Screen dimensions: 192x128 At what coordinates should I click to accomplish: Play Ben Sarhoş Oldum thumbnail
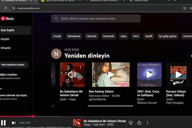[111, 75]
